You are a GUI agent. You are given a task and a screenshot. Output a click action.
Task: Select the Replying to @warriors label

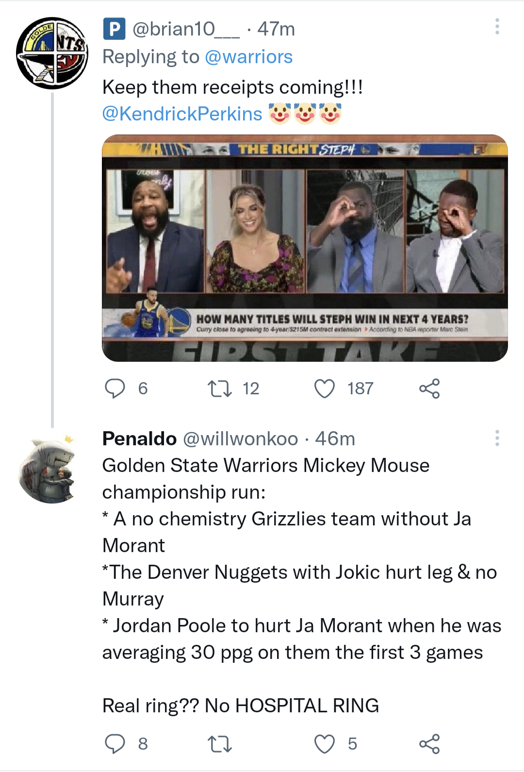pyautogui.click(x=197, y=57)
